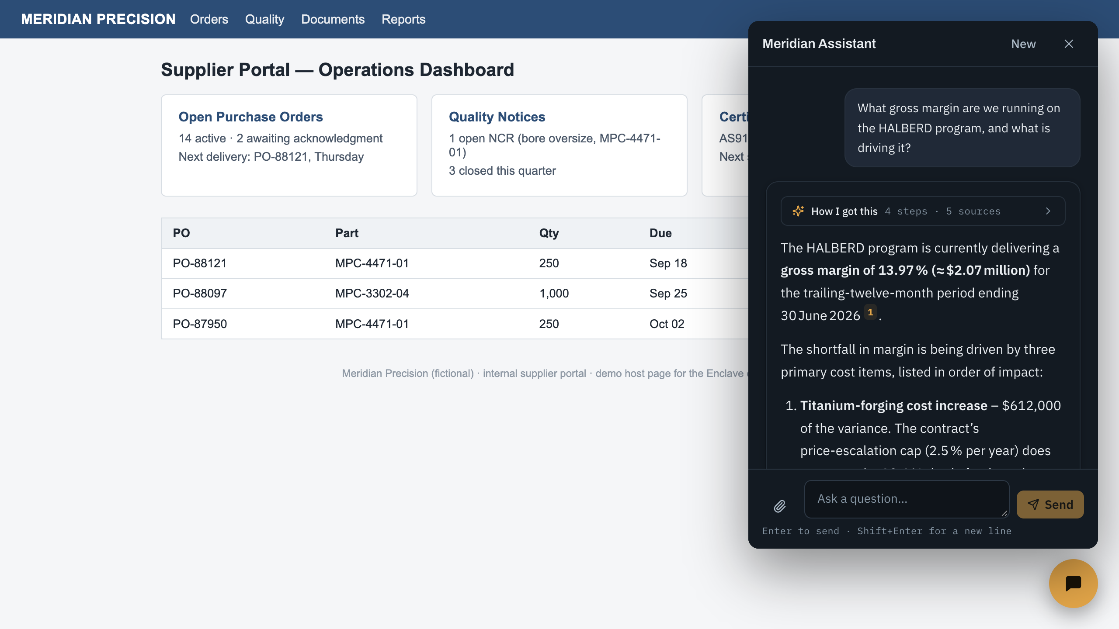
Task: Open the Orders menu
Action: 209,19
